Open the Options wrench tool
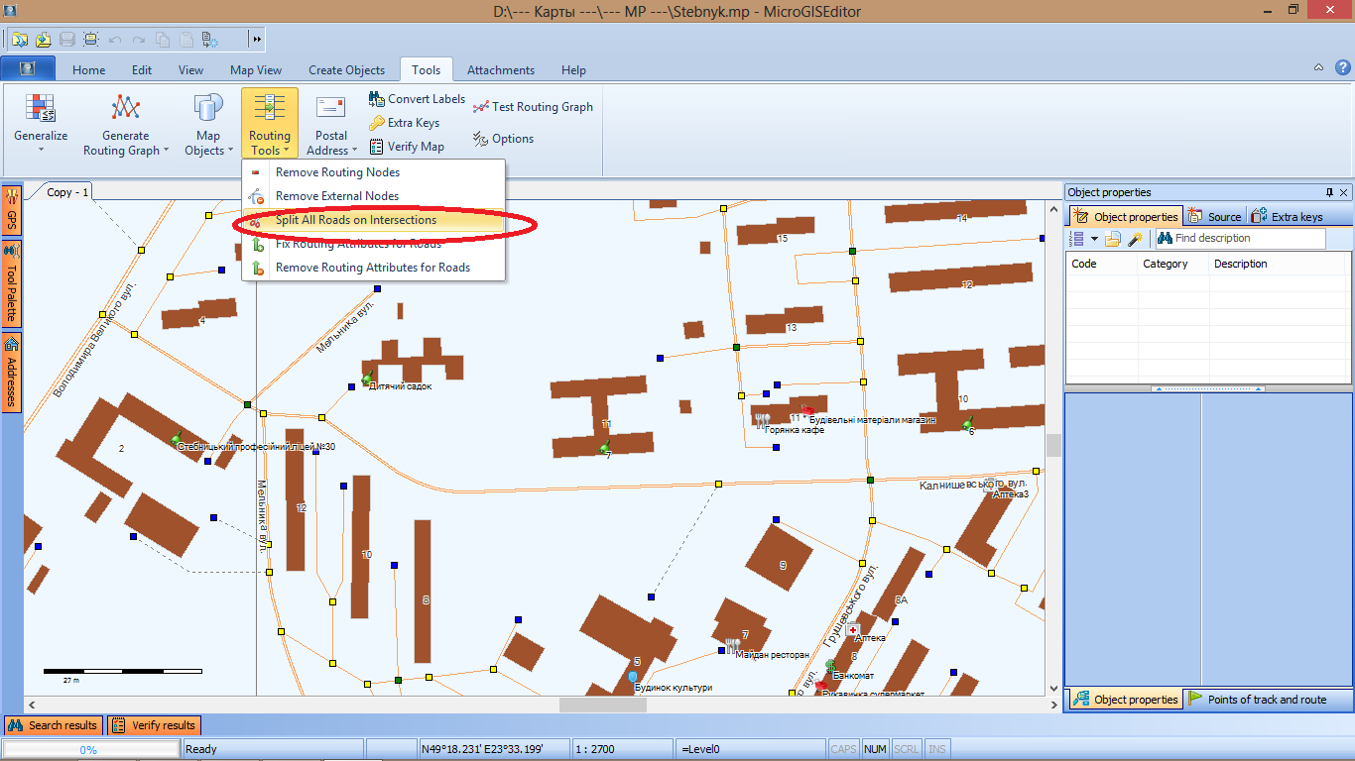Screen dimensions: 1355x761 pos(481,139)
